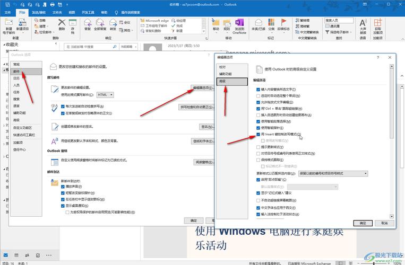Toggle 'allow text to be dragged and dropped' checkbox (D)
The width and height of the screenshot is (405, 265).
tap(258, 102)
